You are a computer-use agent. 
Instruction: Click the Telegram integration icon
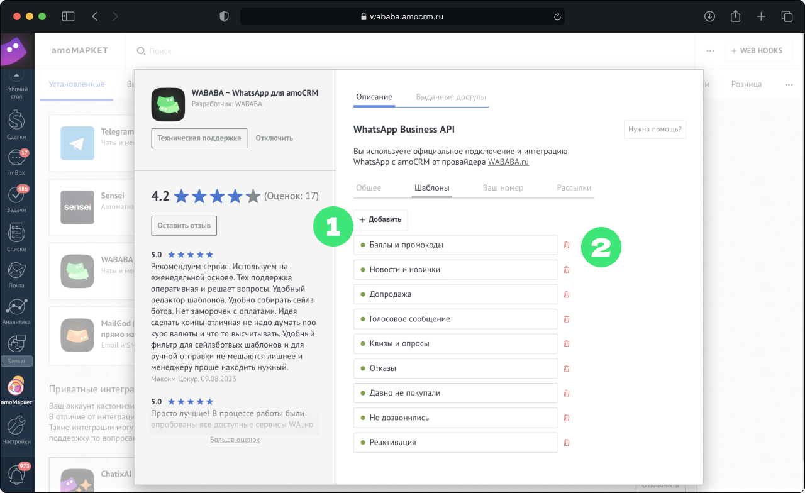pos(77,143)
